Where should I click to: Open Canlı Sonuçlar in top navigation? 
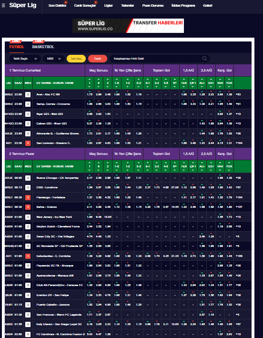tap(85, 6)
